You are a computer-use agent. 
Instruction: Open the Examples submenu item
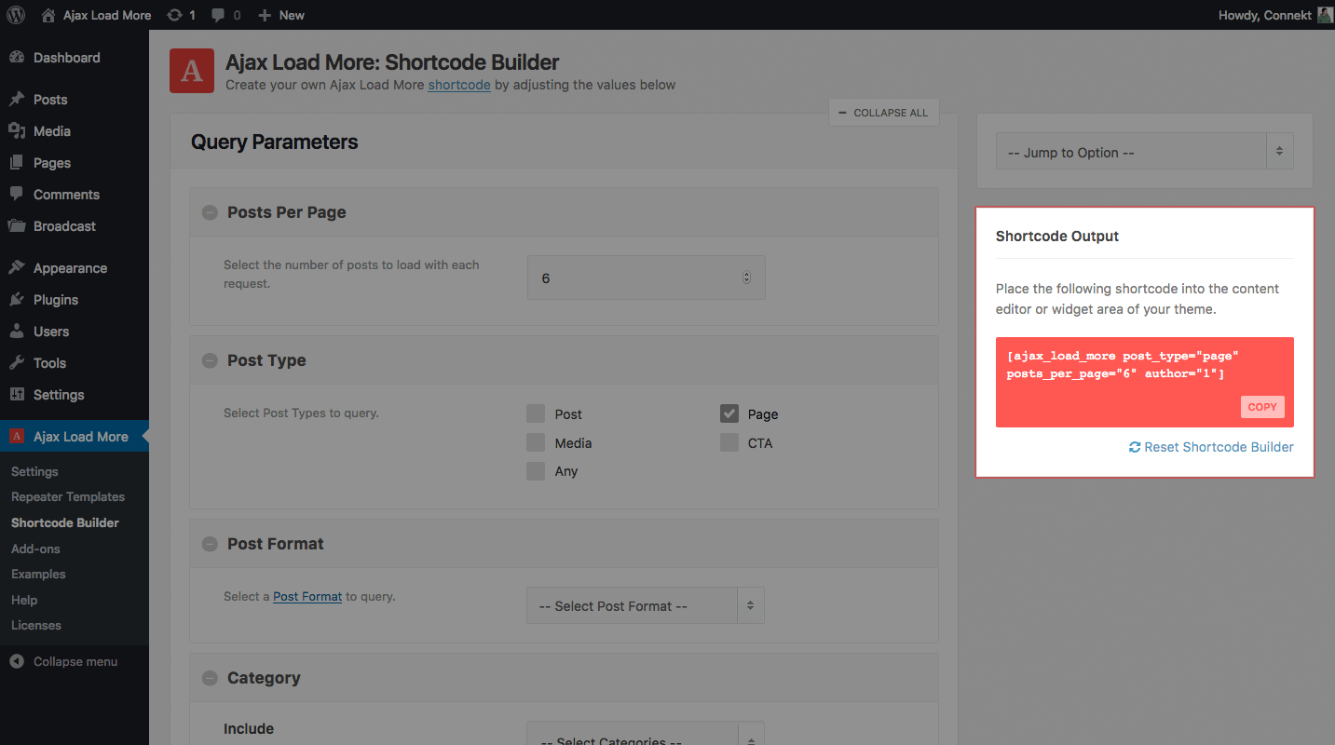pyautogui.click(x=38, y=574)
